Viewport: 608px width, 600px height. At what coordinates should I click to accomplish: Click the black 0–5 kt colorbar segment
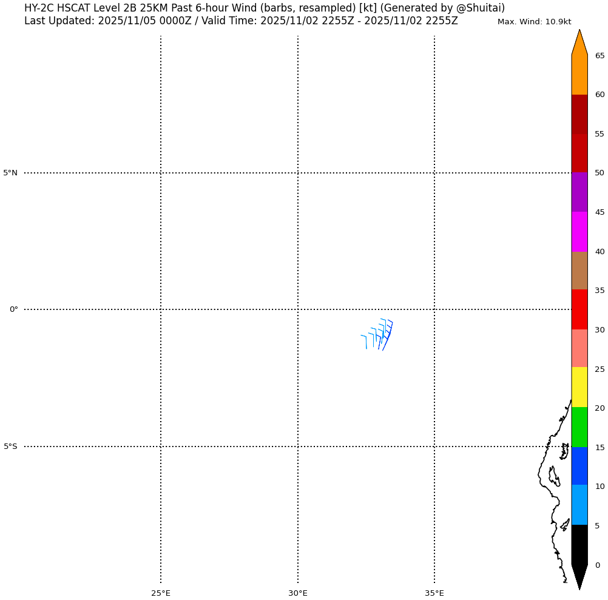(579, 544)
